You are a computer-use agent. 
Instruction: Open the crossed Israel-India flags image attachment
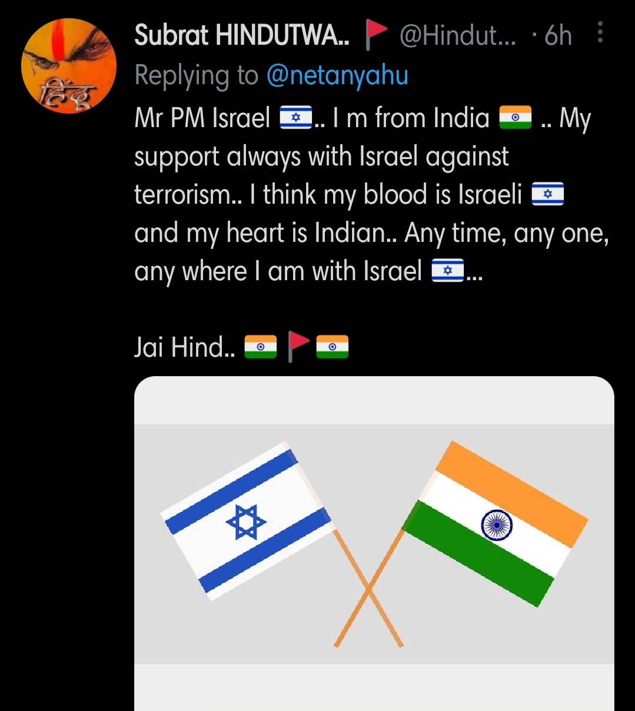(x=377, y=541)
